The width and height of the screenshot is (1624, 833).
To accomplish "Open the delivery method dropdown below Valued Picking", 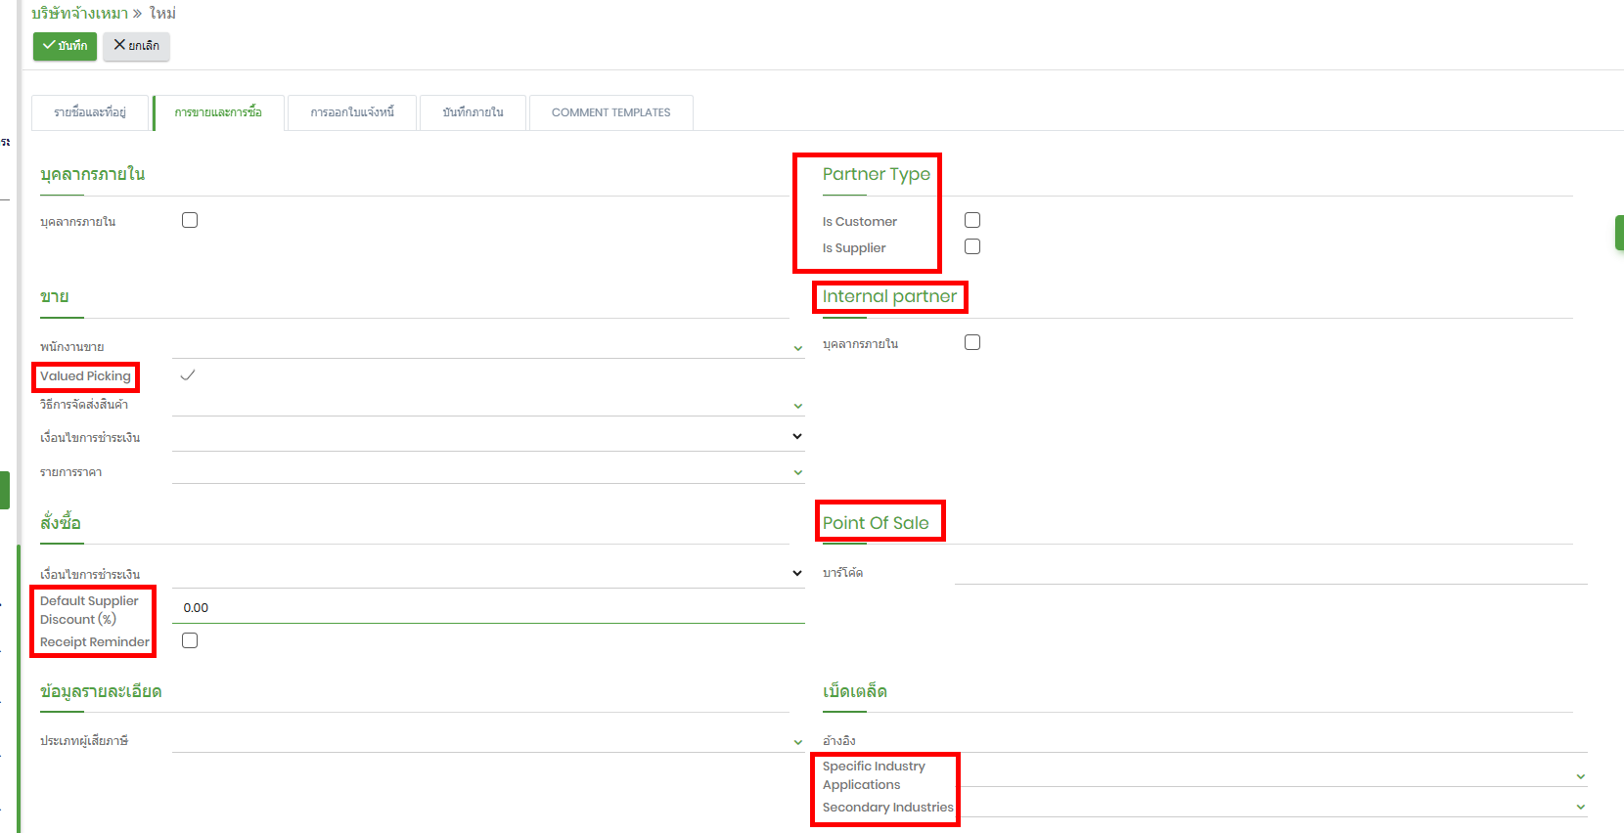I will (797, 406).
